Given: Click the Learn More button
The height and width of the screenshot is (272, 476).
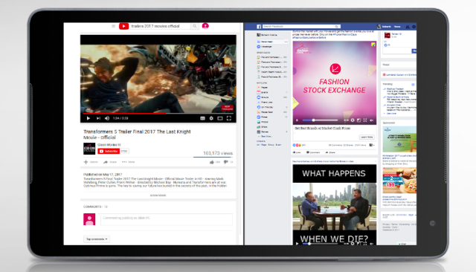Looking at the screenshot, I should pyautogui.click(x=367, y=137).
